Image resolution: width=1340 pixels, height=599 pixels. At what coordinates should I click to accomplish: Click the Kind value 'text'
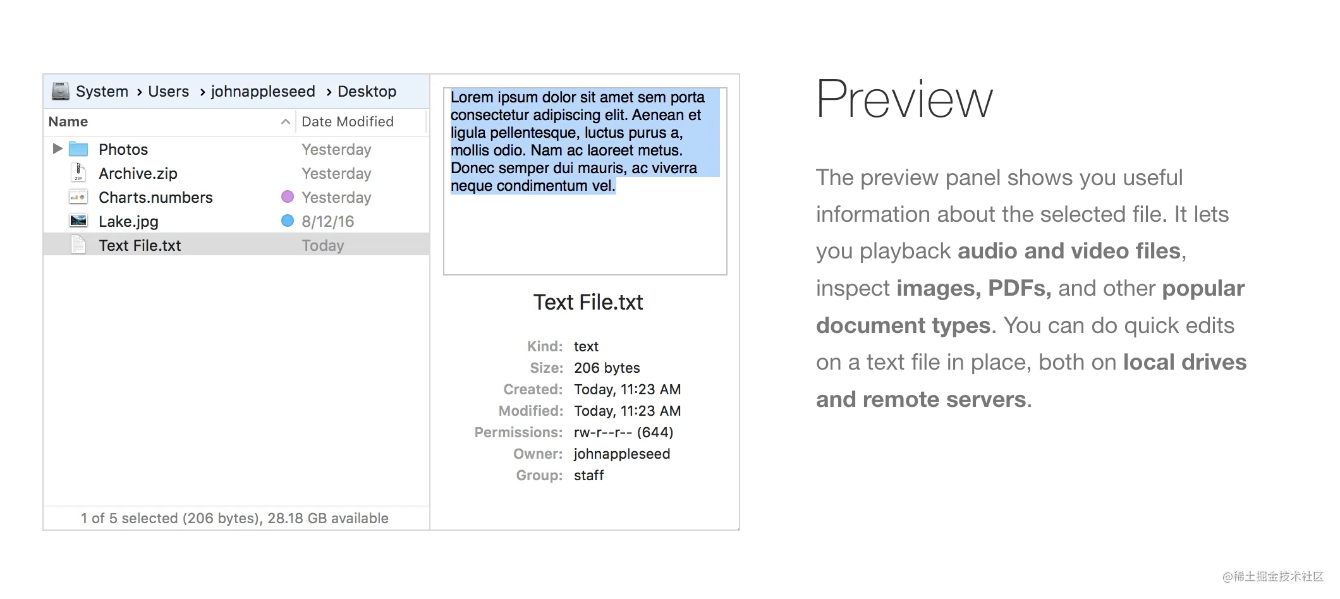pyautogui.click(x=586, y=346)
